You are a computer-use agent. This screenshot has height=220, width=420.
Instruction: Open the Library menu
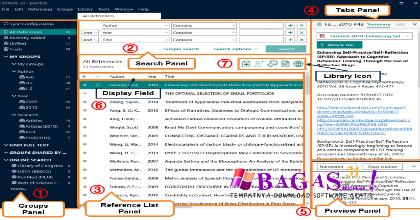(85, 9)
